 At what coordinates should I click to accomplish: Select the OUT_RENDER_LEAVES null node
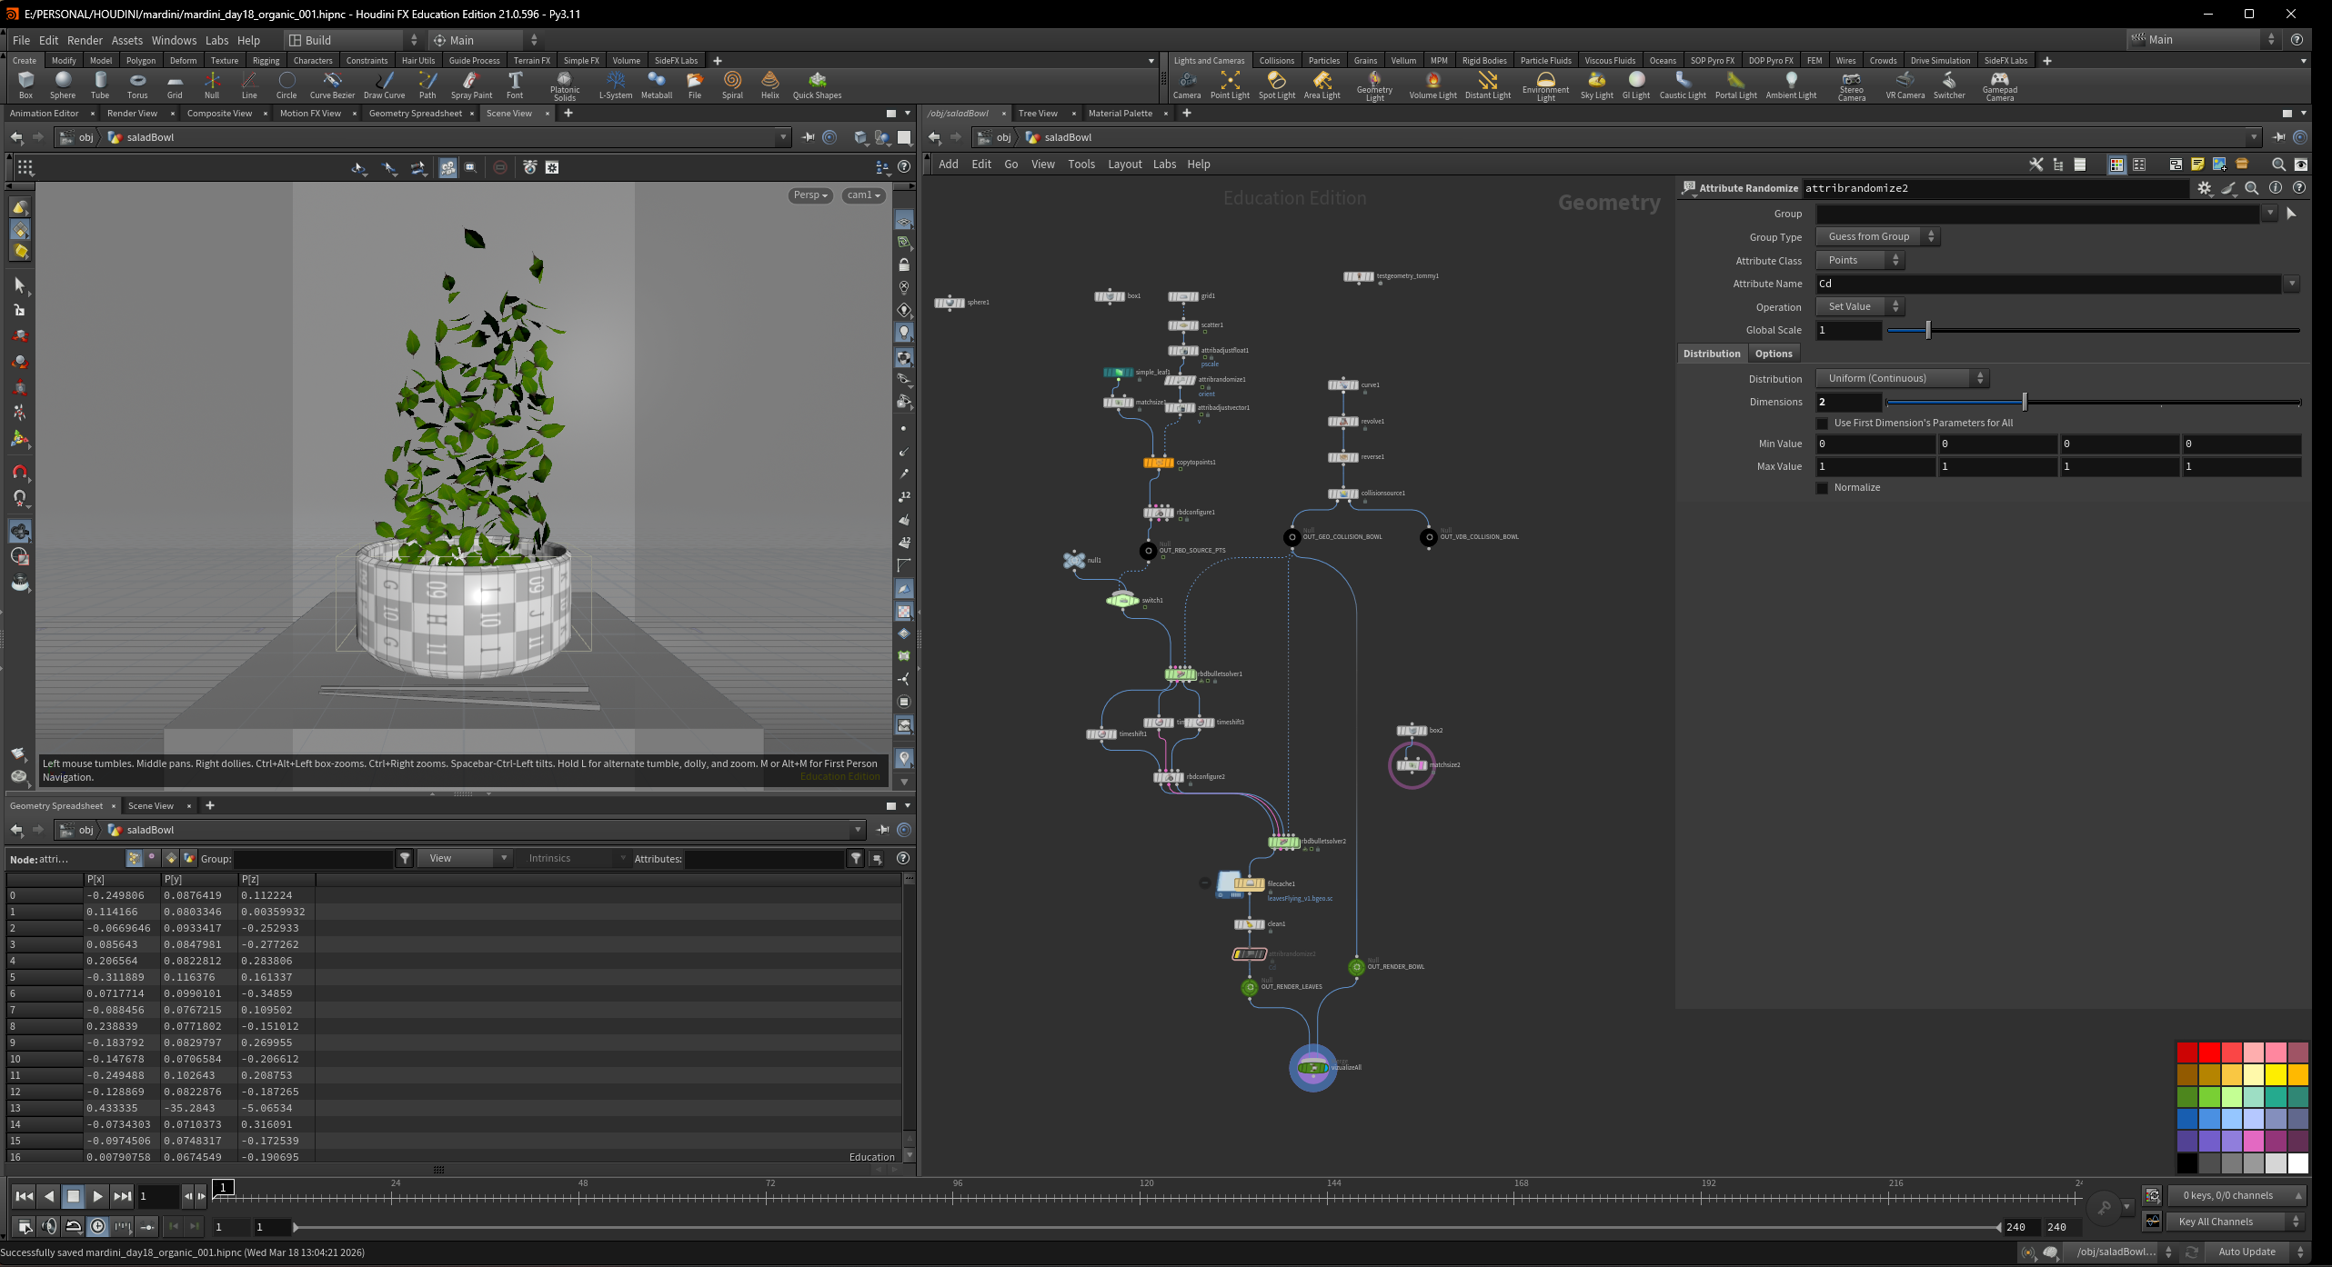coord(1250,987)
